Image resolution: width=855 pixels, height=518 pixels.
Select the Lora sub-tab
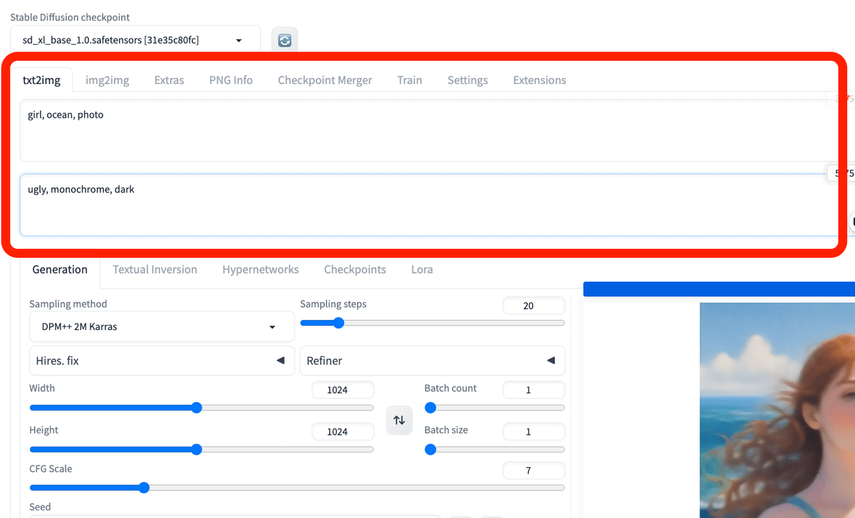[422, 269]
